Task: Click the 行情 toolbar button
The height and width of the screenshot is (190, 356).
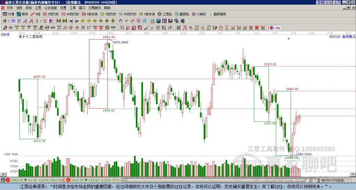Action: 8,14
